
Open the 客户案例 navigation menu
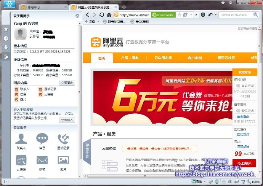click(x=195, y=58)
